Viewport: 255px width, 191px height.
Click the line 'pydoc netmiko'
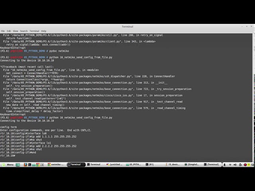59,51
